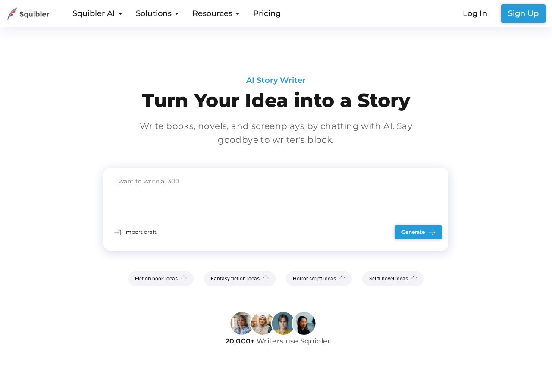Select the Import draft option
Screen dimensions: 552x368
coord(140,232)
